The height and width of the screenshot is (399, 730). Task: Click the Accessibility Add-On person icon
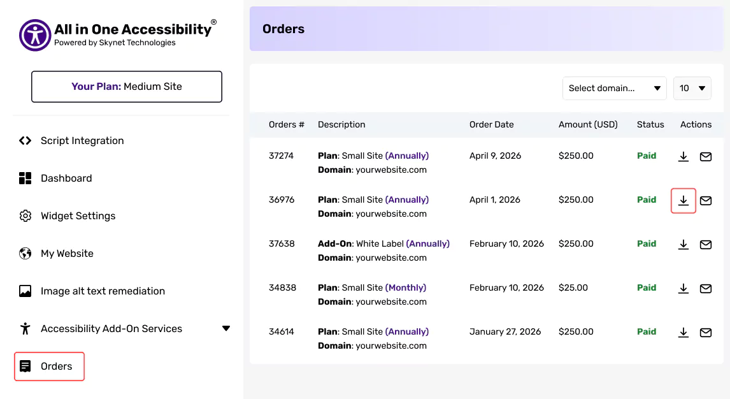click(x=25, y=329)
